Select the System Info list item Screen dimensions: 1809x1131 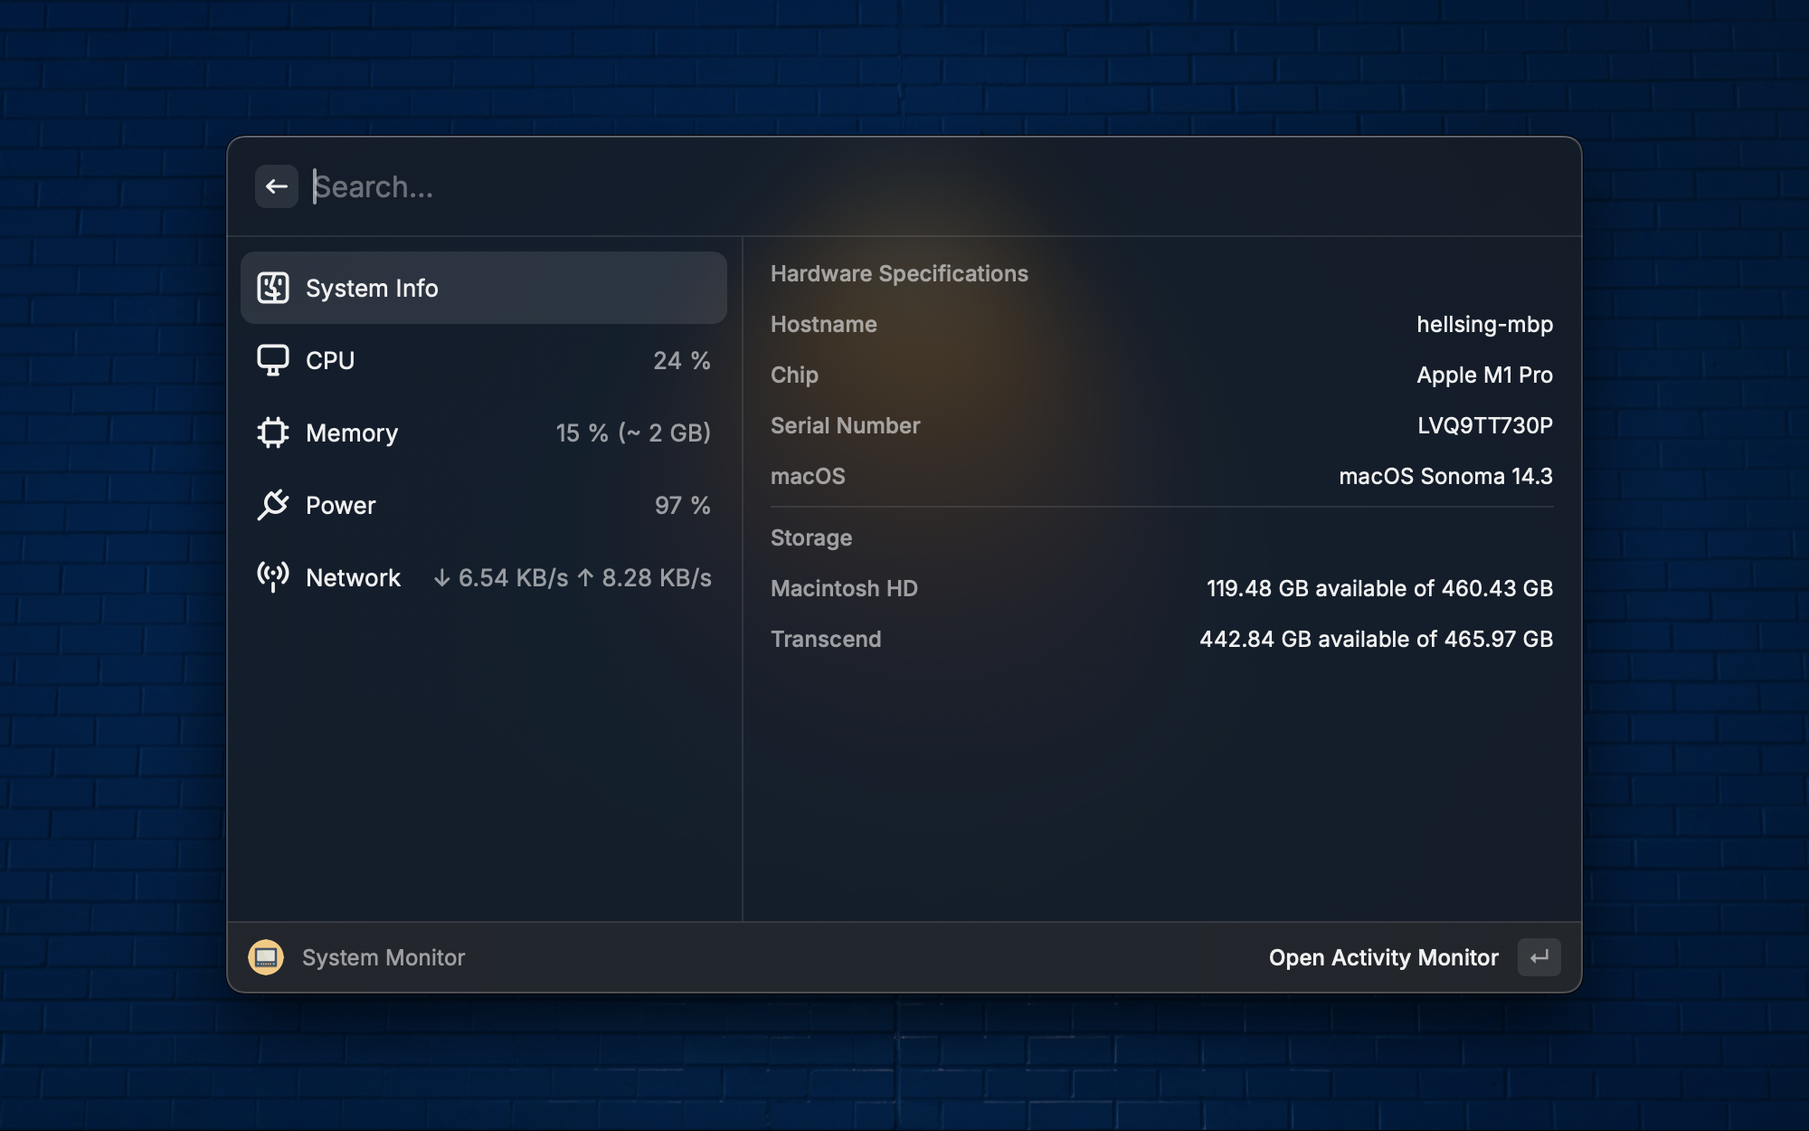pos(483,288)
